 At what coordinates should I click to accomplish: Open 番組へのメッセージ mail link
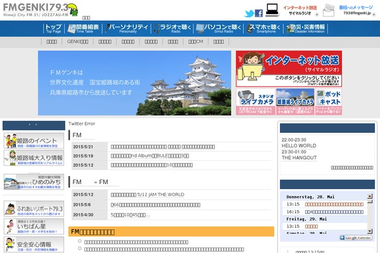[x=357, y=10]
